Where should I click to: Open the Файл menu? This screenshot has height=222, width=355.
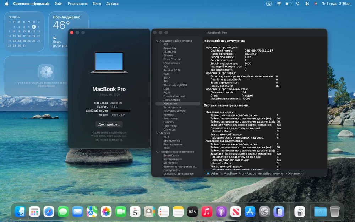[x=59, y=4]
